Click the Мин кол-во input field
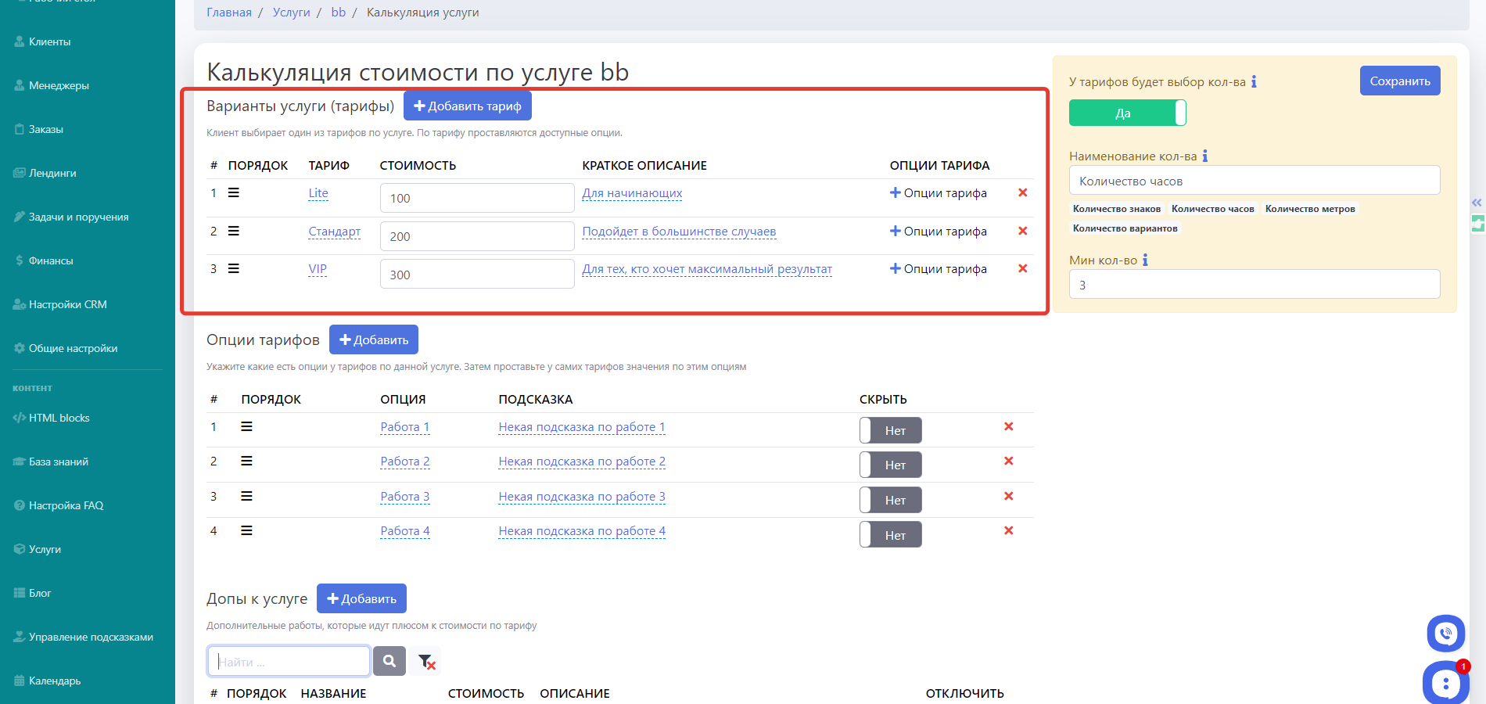 click(1254, 285)
